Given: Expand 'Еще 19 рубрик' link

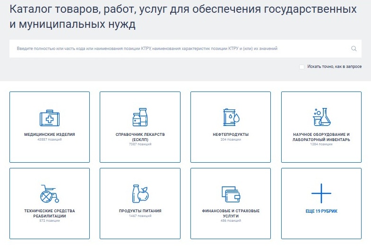Looking at the screenshot, I should pyautogui.click(x=321, y=211).
